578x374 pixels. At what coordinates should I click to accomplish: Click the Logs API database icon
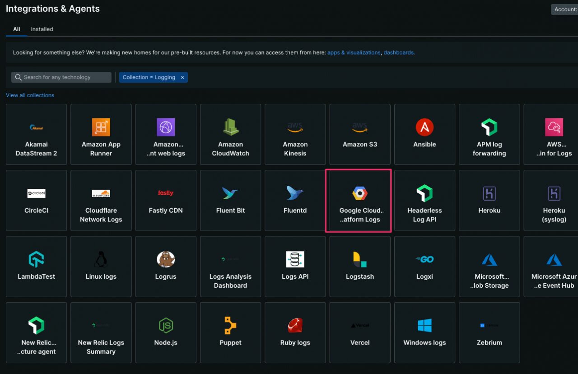(x=295, y=259)
